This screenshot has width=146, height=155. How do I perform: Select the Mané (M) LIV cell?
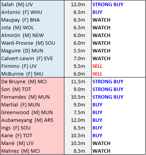point(32,143)
